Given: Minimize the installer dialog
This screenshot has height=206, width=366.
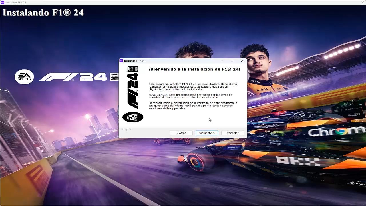Looking at the screenshot, I should tap(222, 61).
